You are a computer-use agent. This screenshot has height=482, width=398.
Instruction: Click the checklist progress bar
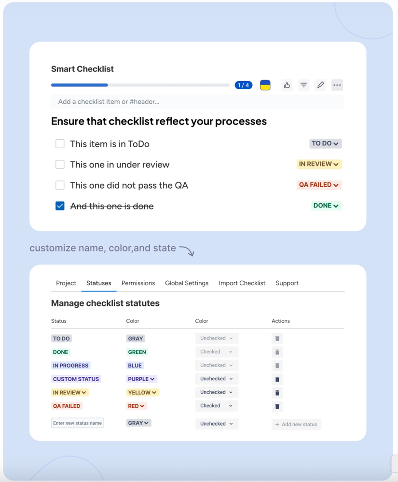point(140,85)
